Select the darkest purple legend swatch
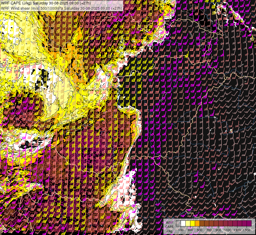This screenshot has width=256, height=235. point(249,224)
